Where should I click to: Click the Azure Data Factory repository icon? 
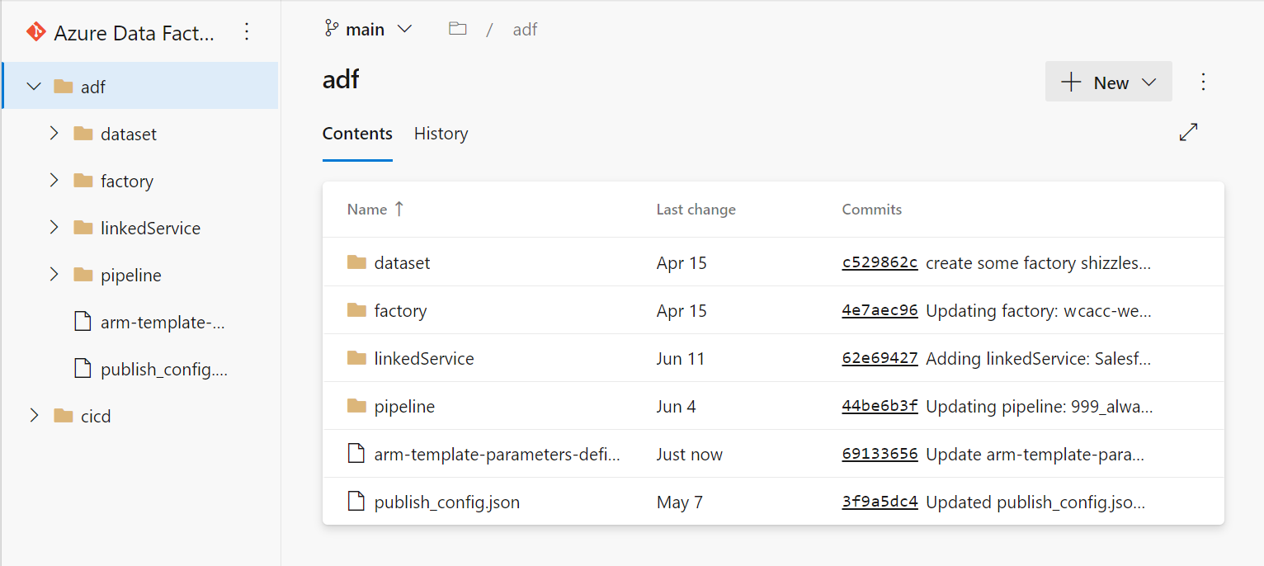pyautogui.click(x=36, y=31)
